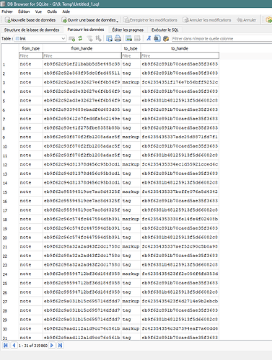The width and height of the screenshot is (272, 360).
Task: Sort by the from_handle column header
Action: (x=82, y=48)
